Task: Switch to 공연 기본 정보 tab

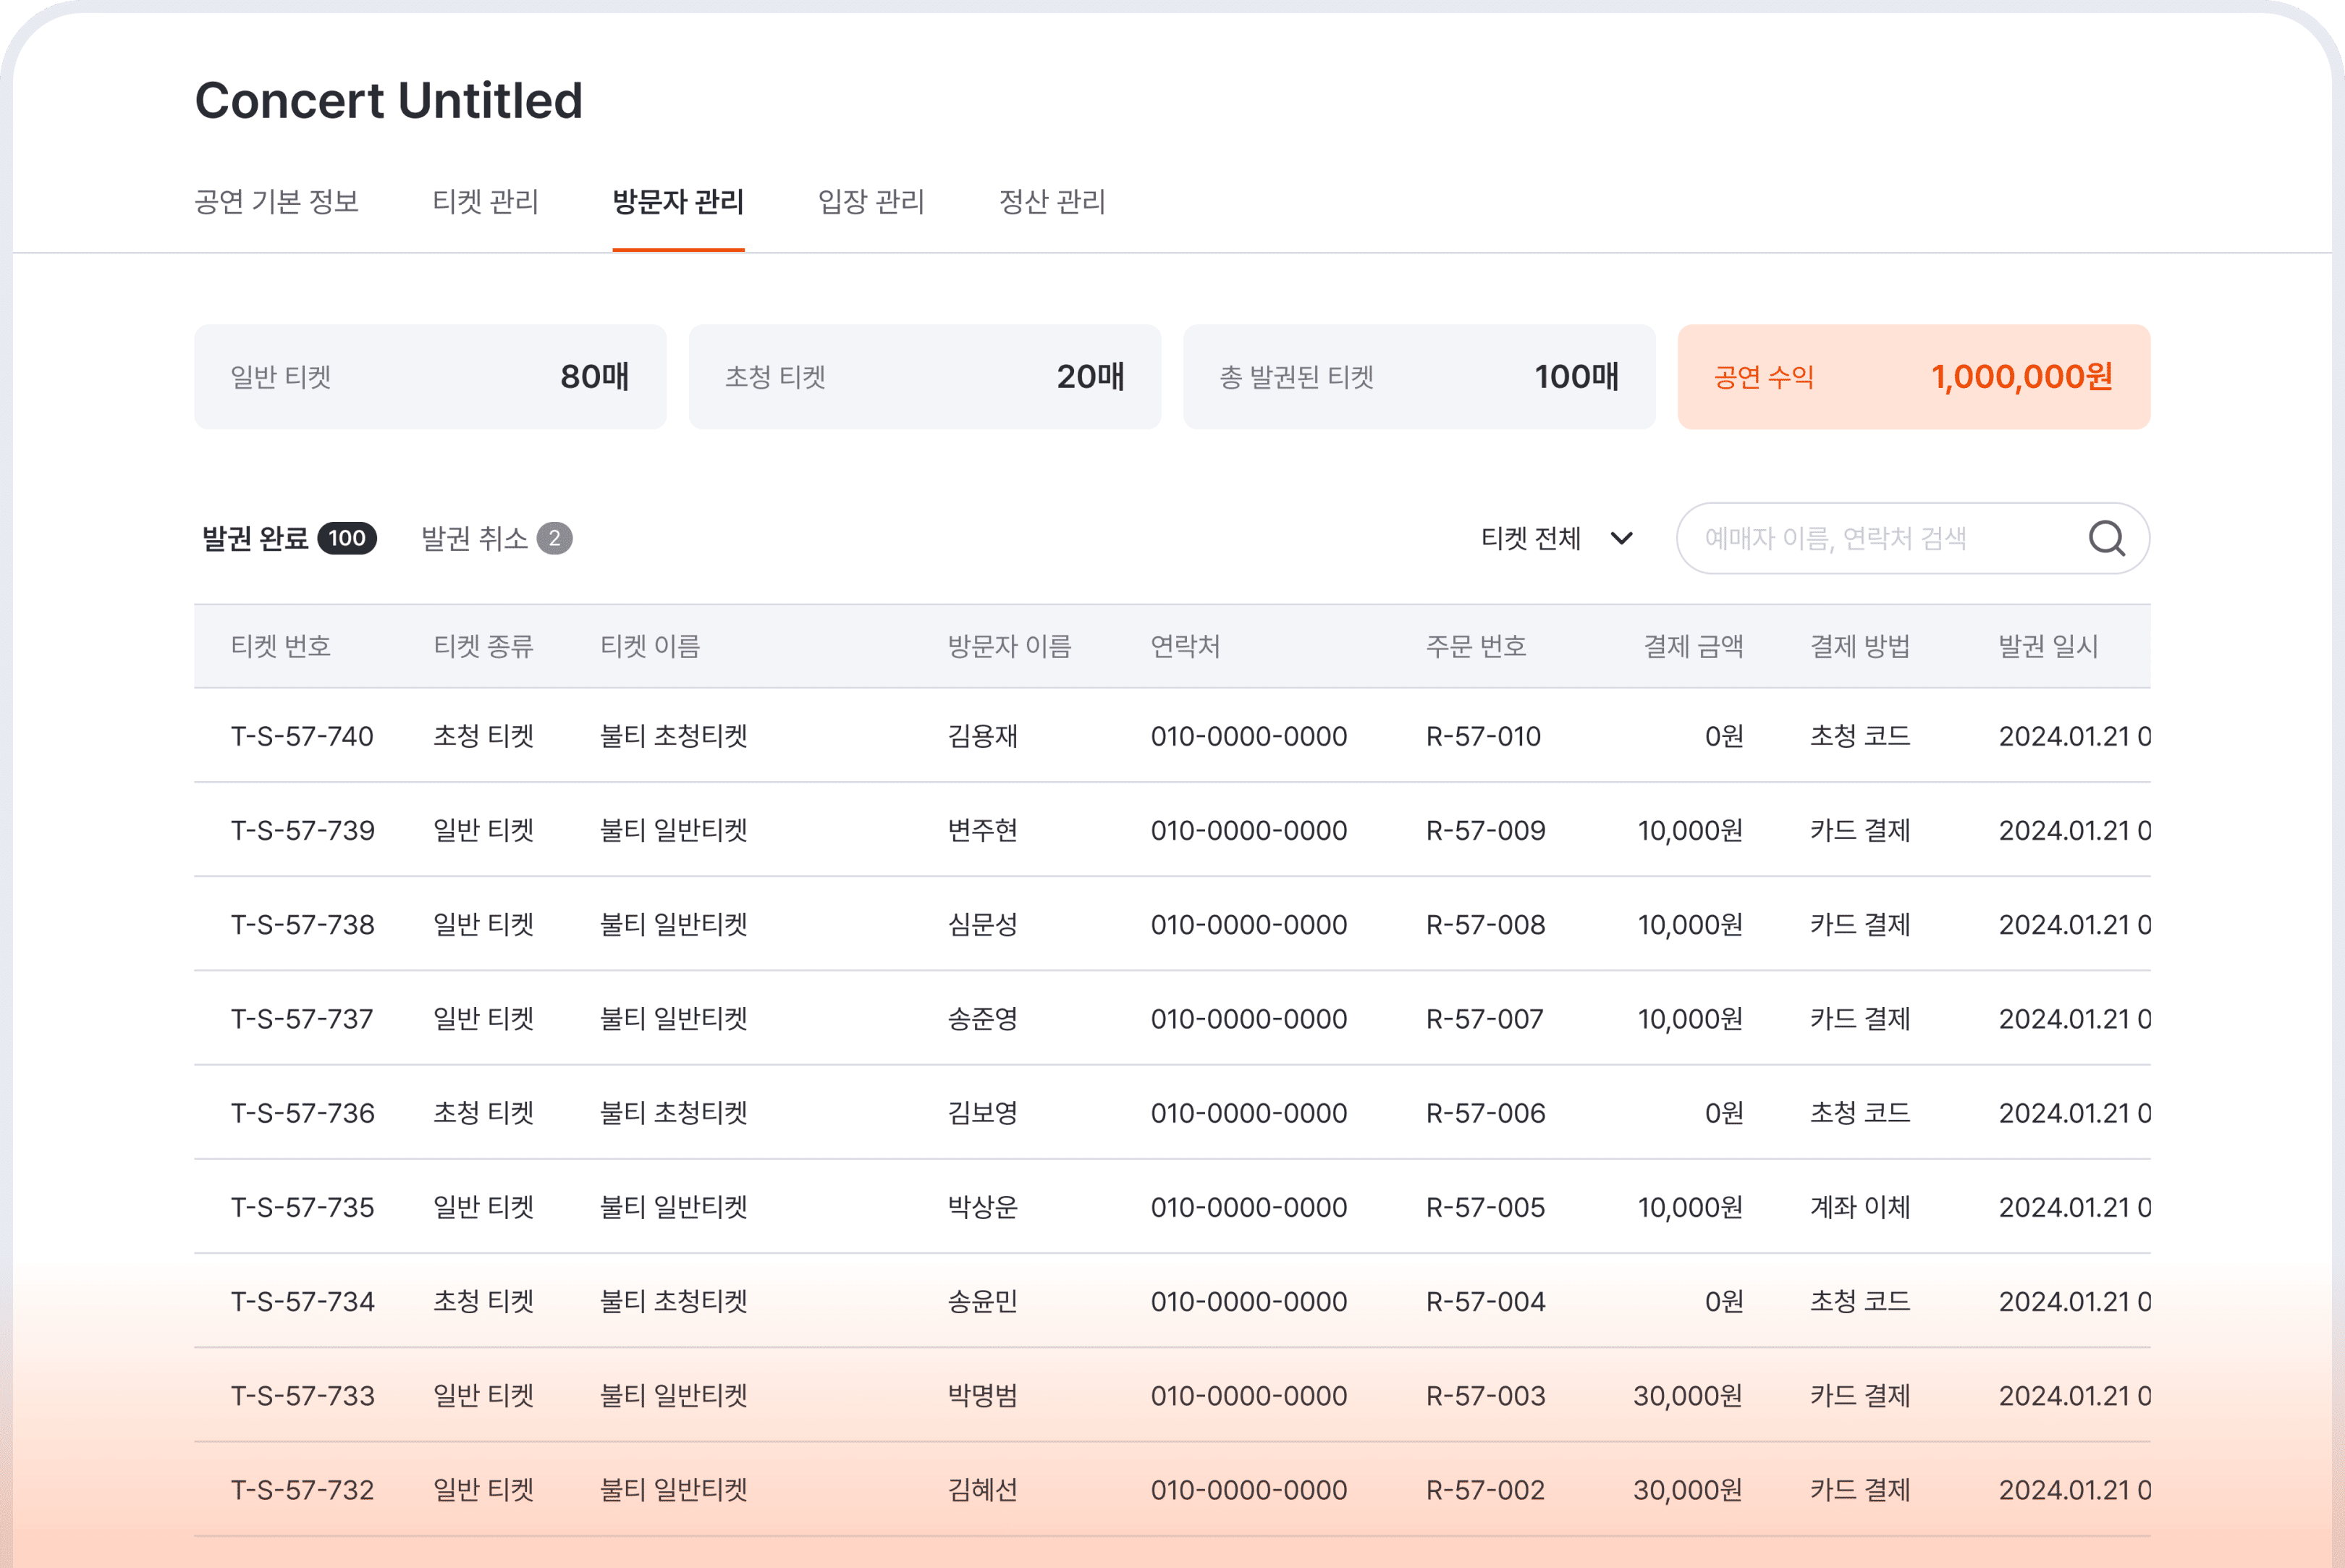Action: [x=276, y=201]
